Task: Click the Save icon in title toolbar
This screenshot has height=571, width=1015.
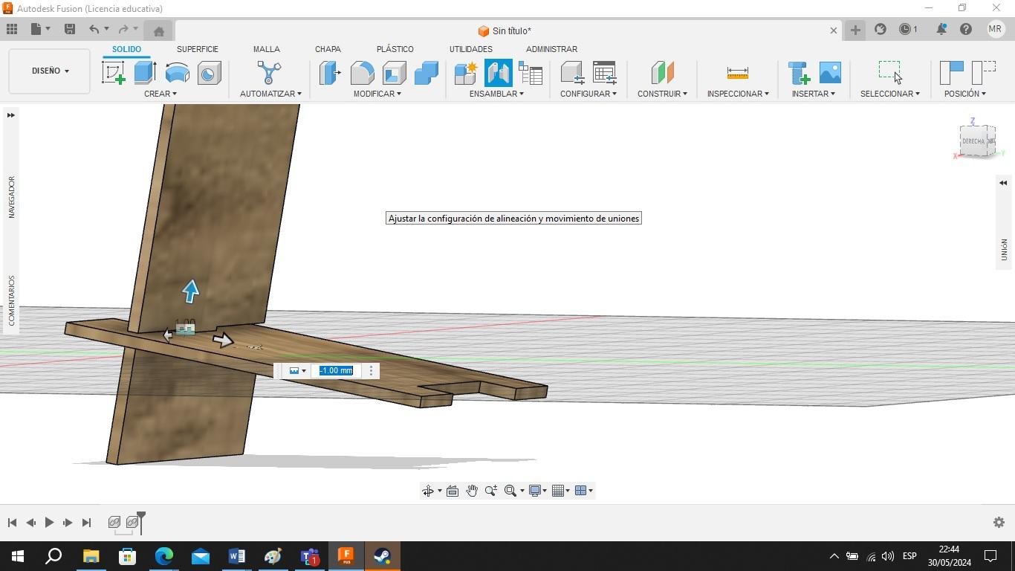Action: coord(70,29)
